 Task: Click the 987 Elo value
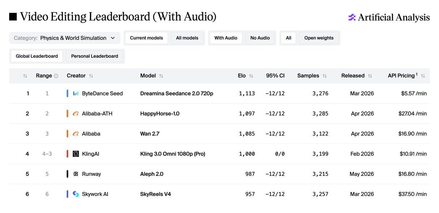pos(250,174)
